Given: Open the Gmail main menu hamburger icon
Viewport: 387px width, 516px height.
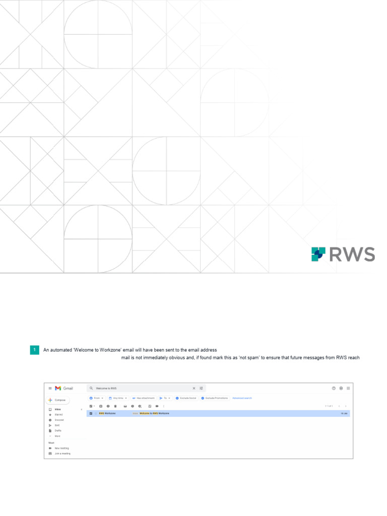Looking at the screenshot, I should tap(50, 388).
